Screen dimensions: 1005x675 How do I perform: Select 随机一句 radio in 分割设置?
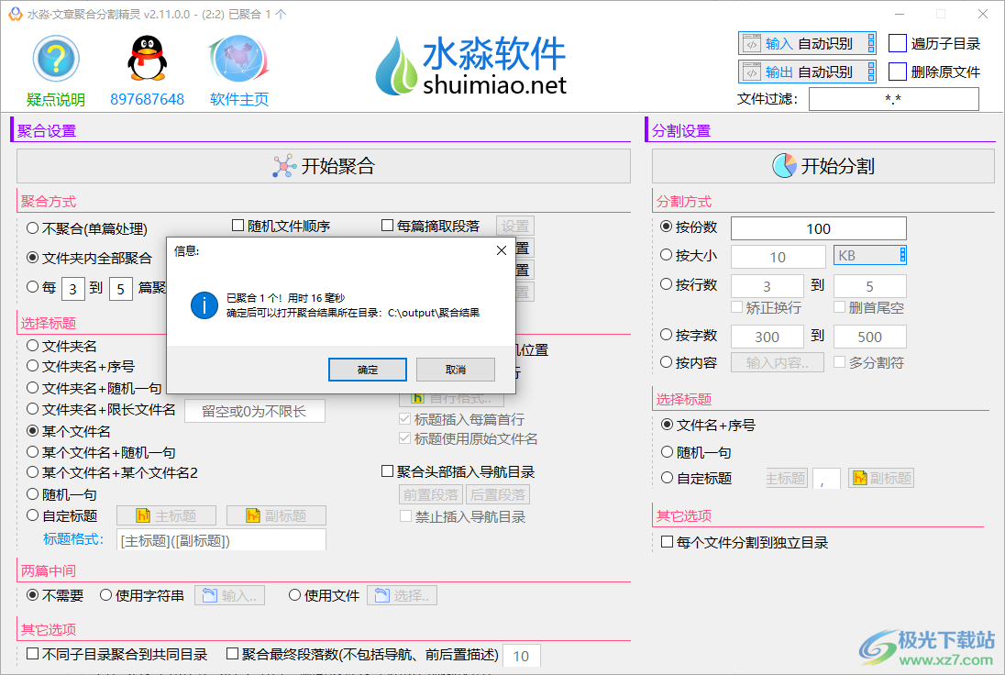(668, 452)
